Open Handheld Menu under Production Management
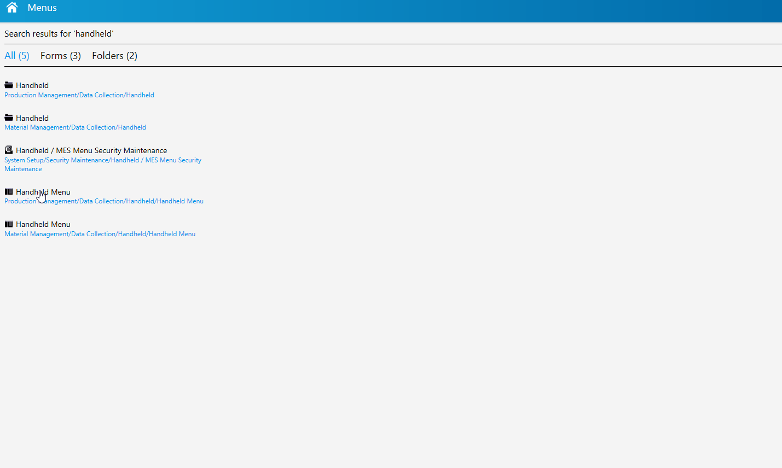Image resolution: width=782 pixels, height=468 pixels. 43,192
